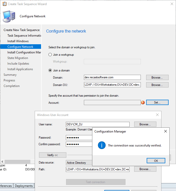Go to the Install Windows step
The image size is (176, 191).
tap(18, 41)
